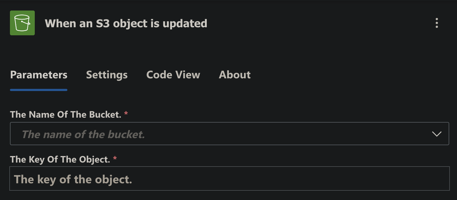Viewport: 457px width, 200px height.
Task: Click 'The key of the object.' placeholder text
Action: 73,179
